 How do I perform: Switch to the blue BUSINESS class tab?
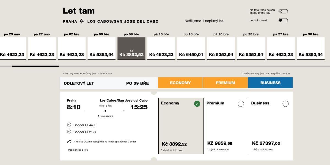(270, 83)
